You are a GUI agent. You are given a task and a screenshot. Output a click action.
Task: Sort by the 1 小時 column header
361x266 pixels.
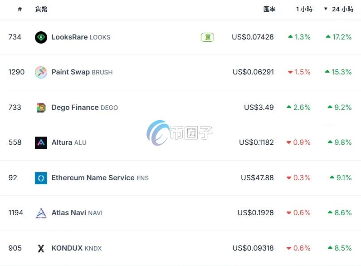pos(304,9)
